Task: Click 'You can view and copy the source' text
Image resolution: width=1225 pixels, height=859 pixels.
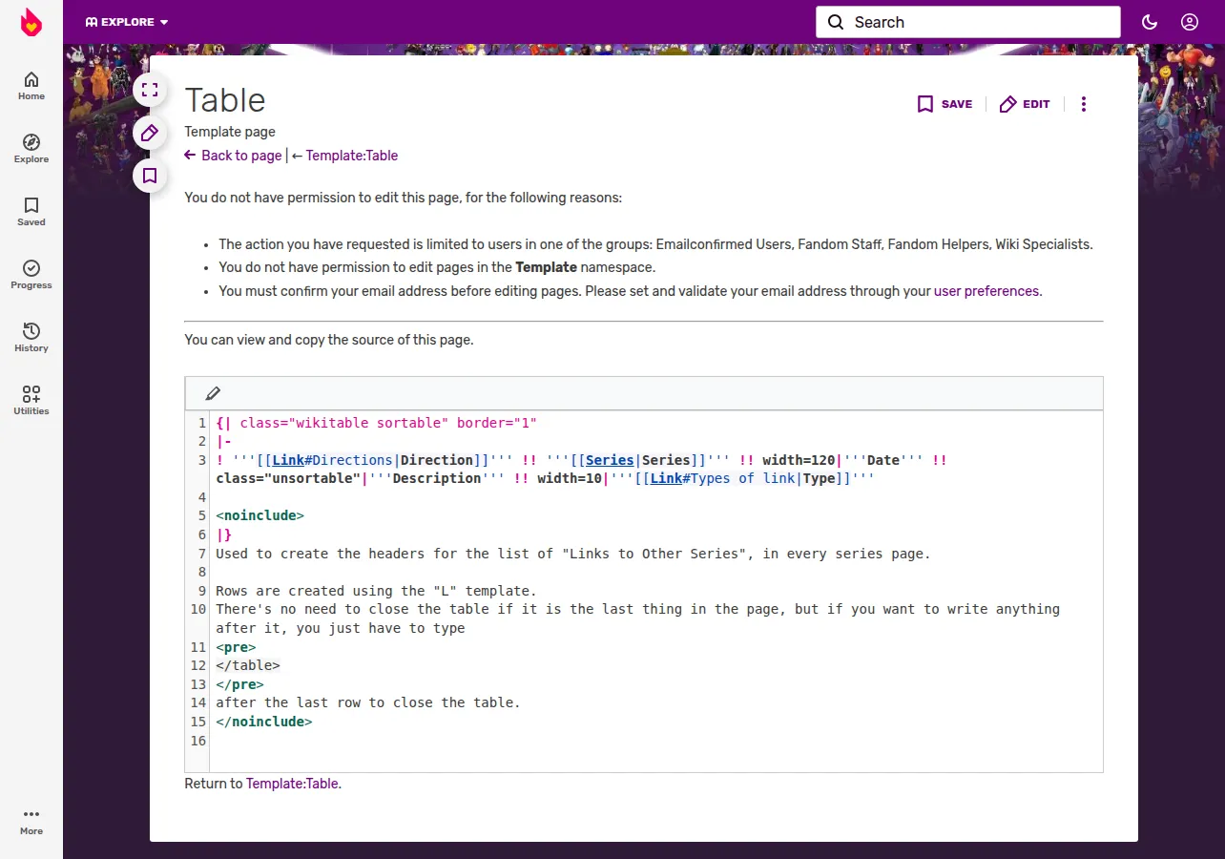Action: click(x=329, y=339)
